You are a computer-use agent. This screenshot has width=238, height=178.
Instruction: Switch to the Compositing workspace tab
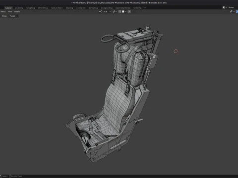(107, 8)
